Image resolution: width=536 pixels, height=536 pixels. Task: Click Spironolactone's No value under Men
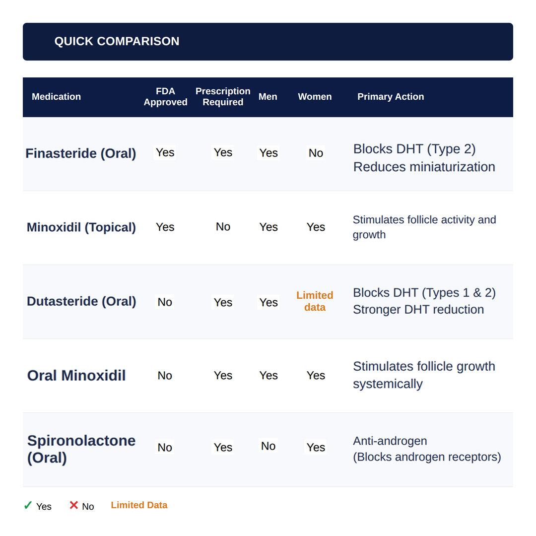click(x=268, y=446)
